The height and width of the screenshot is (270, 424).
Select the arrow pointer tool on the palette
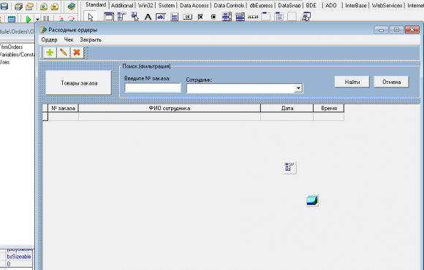tap(91, 17)
